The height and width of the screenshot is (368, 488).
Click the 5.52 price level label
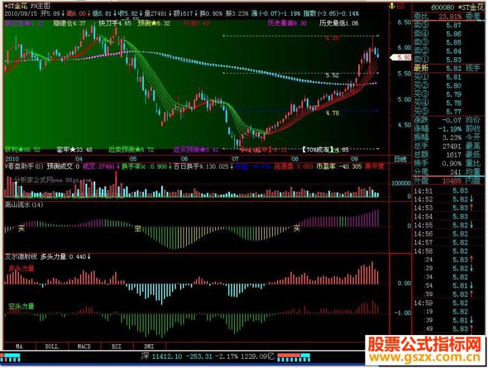(x=332, y=76)
